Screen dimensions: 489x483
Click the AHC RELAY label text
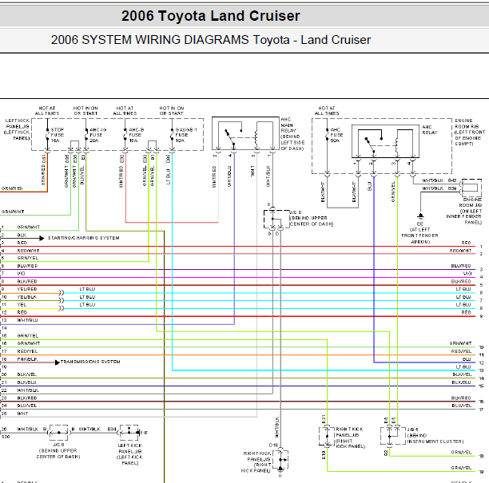tap(429, 129)
